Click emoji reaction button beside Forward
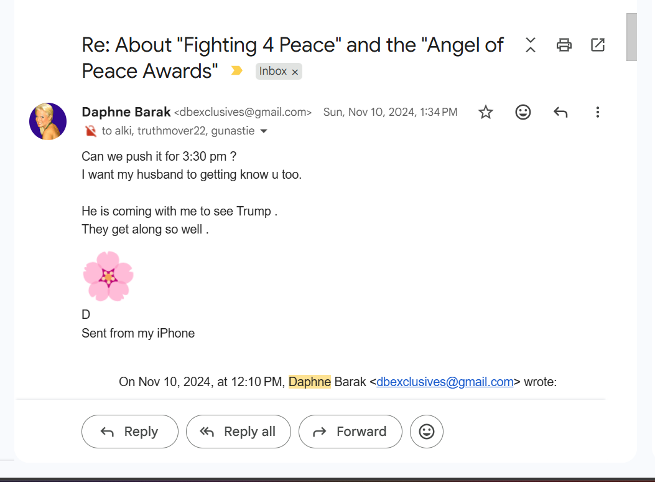 pos(427,432)
